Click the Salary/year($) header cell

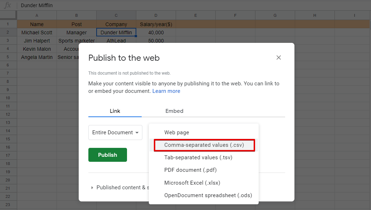point(156,24)
